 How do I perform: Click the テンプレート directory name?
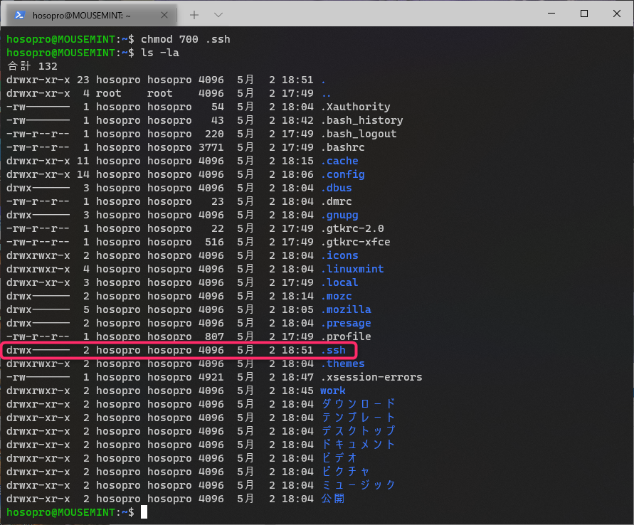click(x=359, y=418)
